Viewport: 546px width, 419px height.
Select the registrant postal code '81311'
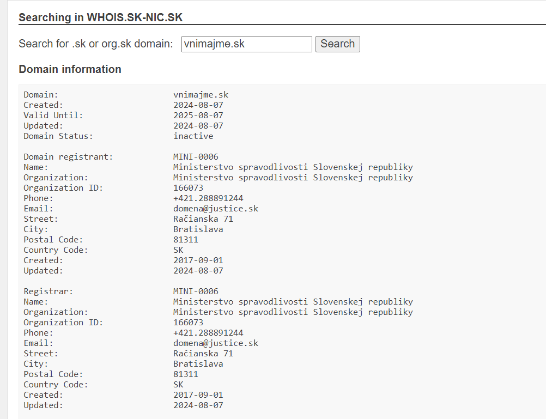pos(186,240)
